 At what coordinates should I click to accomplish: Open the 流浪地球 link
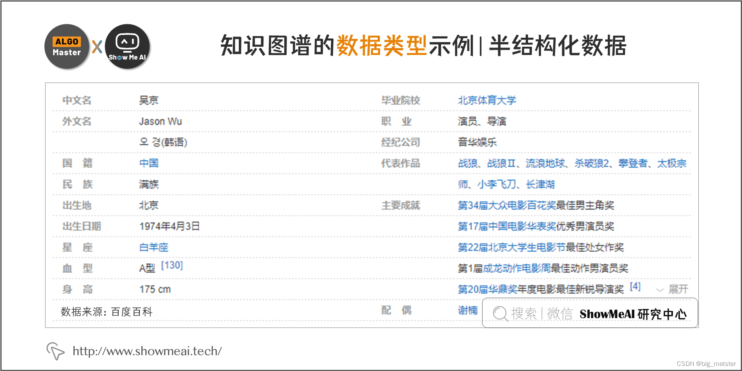click(545, 163)
